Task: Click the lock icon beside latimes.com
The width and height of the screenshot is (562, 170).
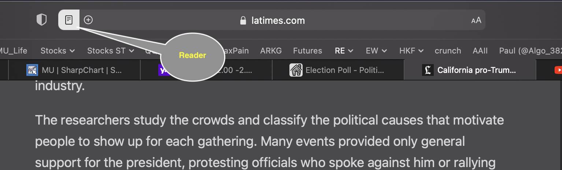Action: tap(243, 21)
